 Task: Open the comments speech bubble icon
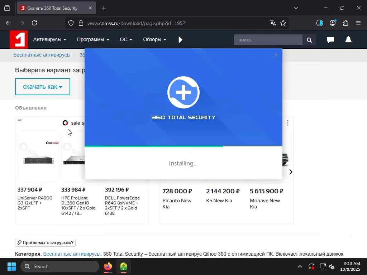tap(330, 40)
